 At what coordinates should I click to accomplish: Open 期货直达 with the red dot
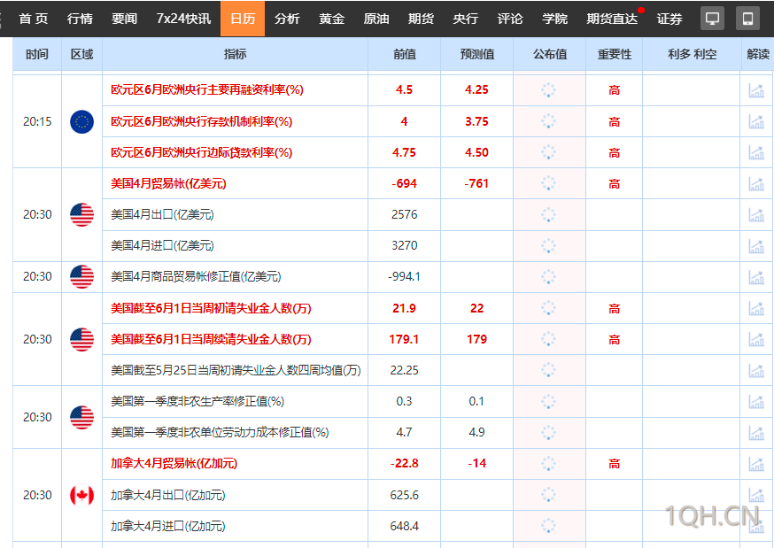click(x=612, y=19)
